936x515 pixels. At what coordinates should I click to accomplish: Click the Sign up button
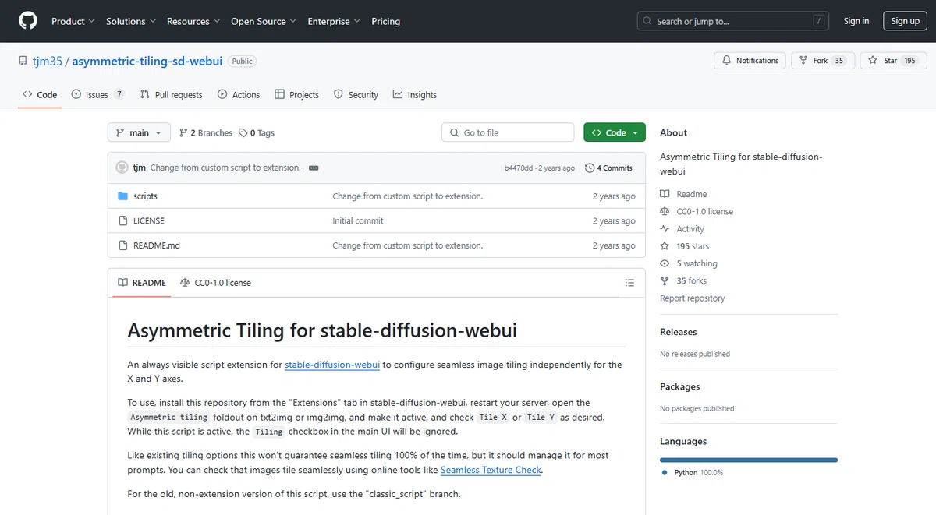(905, 21)
